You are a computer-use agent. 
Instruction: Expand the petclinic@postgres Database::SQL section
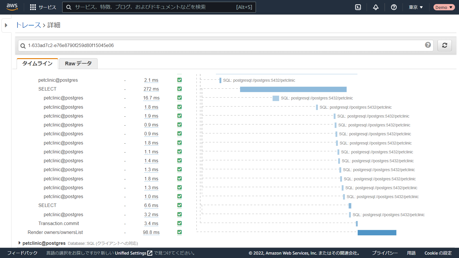click(20, 243)
